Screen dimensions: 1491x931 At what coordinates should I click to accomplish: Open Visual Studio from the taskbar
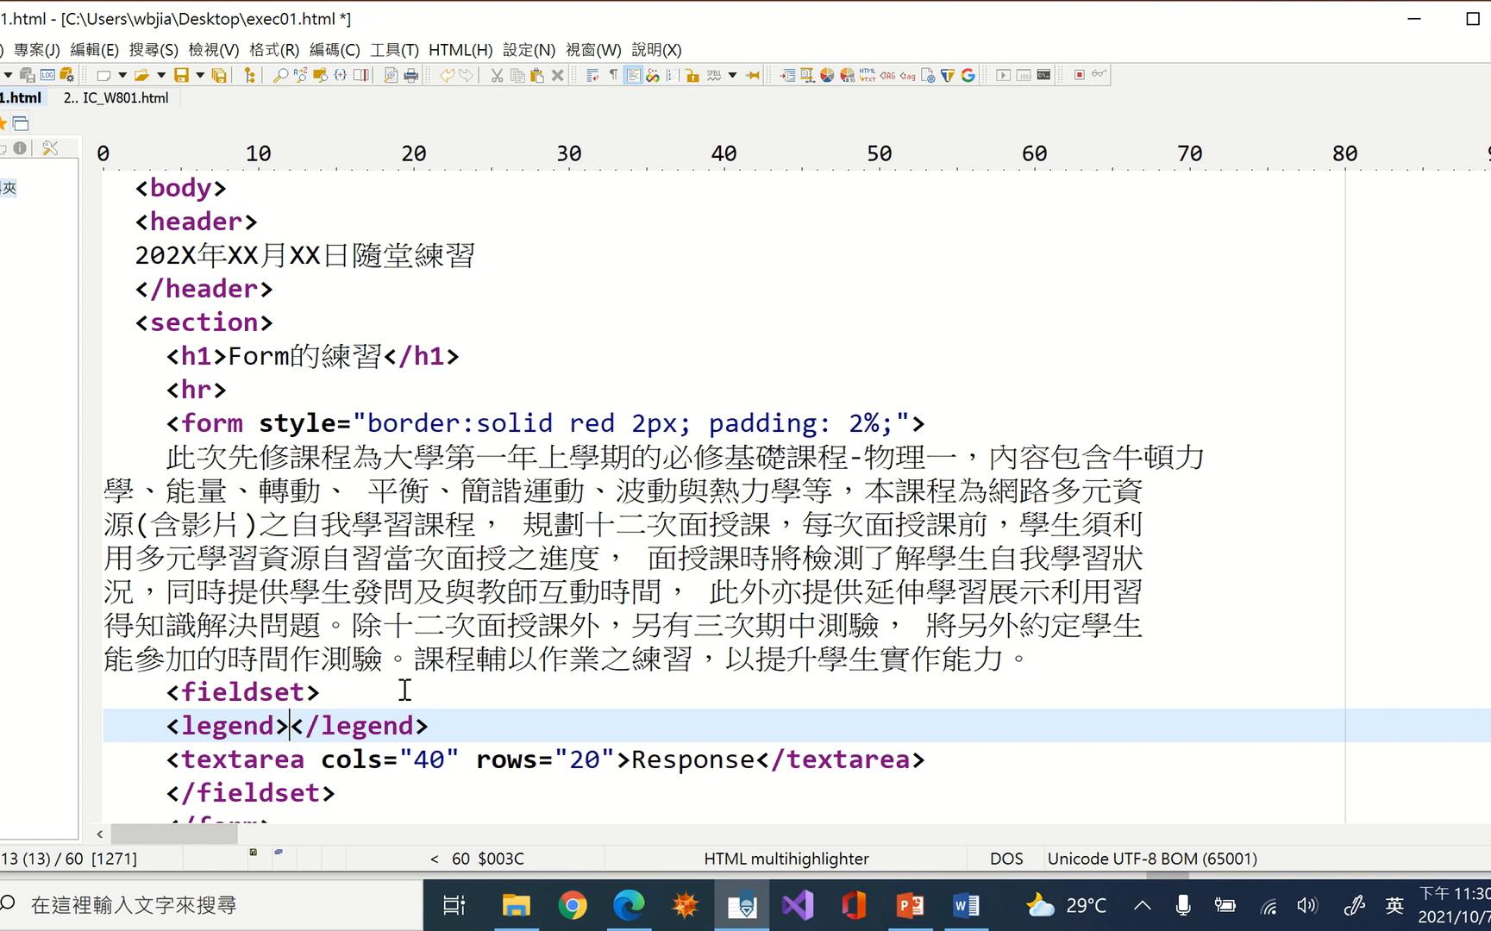pos(798,905)
